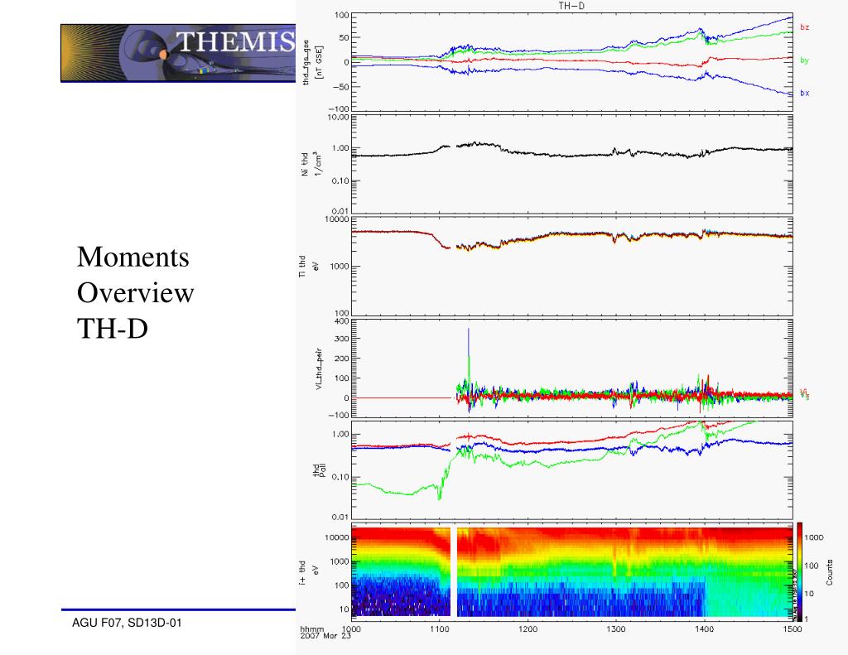The height and width of the screenshot is (655, 848).
Task: Click the 1300 time axis tick label
Action: (x=616, y=629)
